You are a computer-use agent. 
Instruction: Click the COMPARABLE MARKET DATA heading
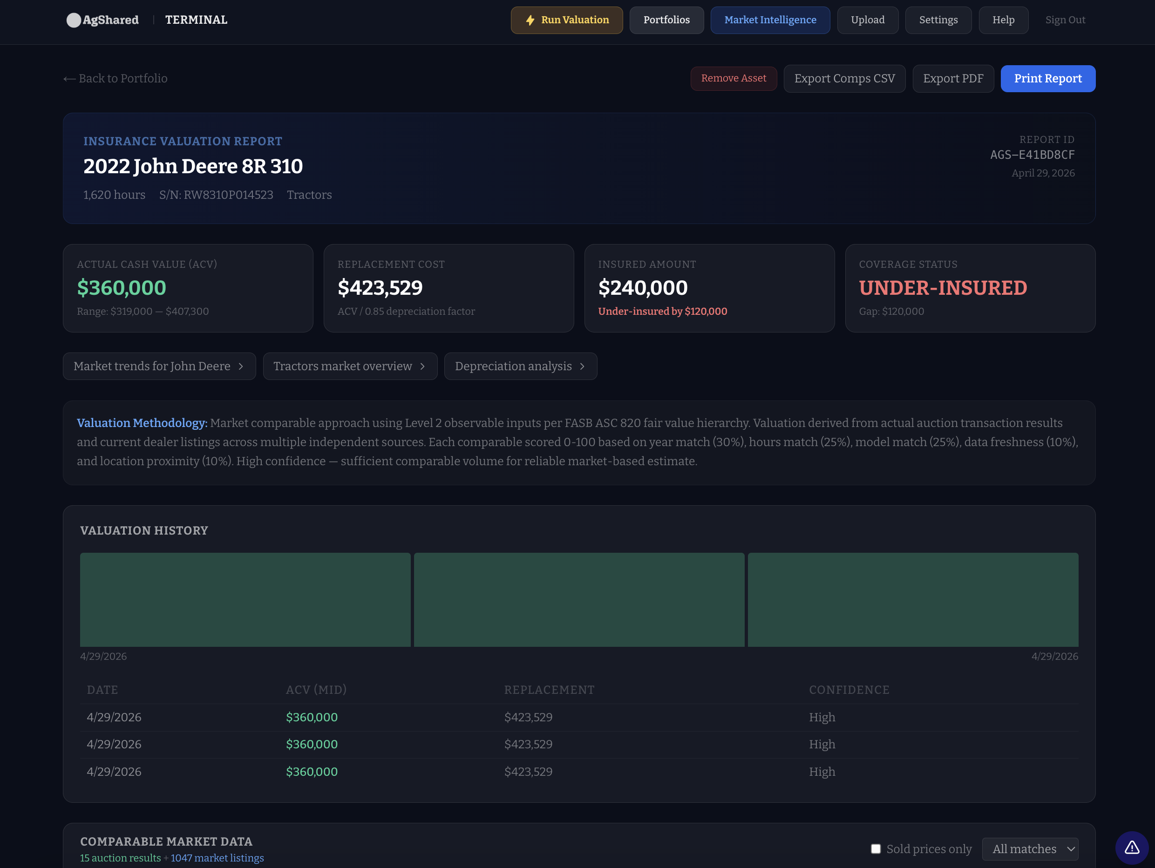(x=166, y=841)
